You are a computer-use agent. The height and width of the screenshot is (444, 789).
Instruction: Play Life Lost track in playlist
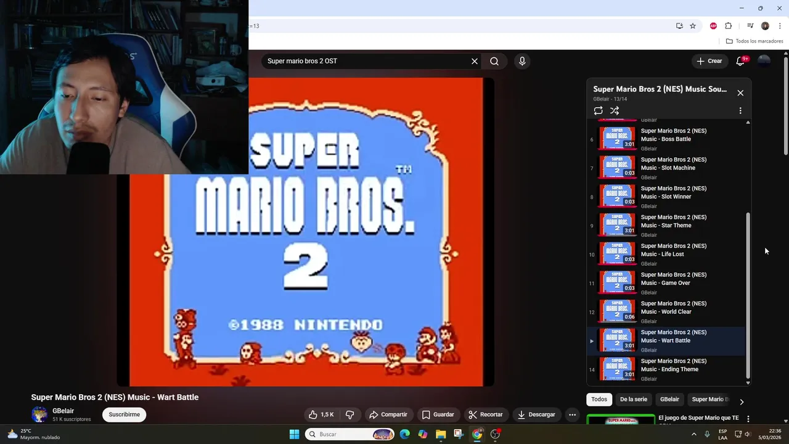(667, 255)
